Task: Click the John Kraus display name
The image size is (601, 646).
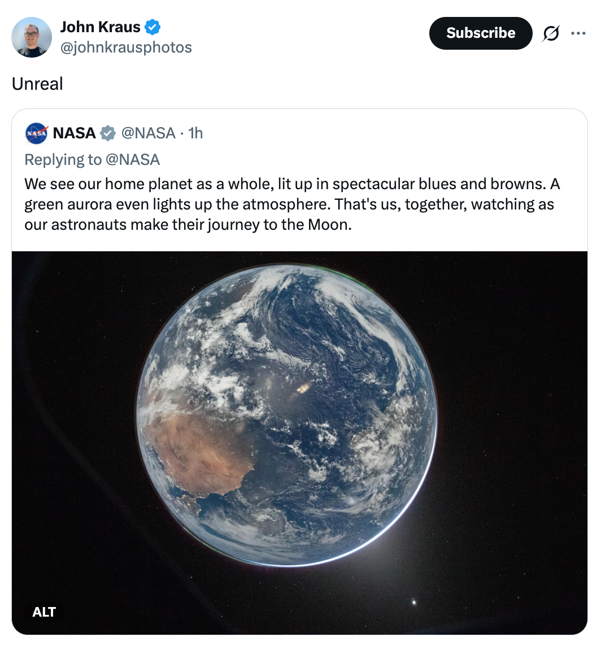Action: point(101,27)
